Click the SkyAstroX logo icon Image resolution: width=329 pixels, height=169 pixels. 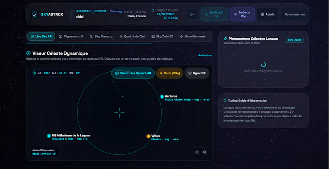tap(35, 14)
